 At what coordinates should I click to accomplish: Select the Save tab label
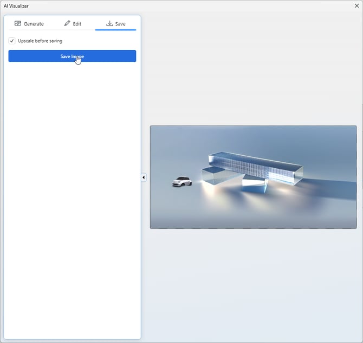[x=120, y=24]
